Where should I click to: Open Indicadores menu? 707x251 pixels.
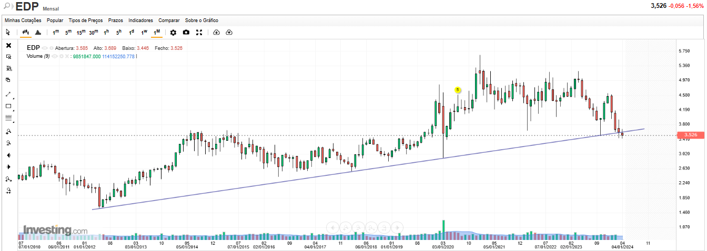coord(141,20)
